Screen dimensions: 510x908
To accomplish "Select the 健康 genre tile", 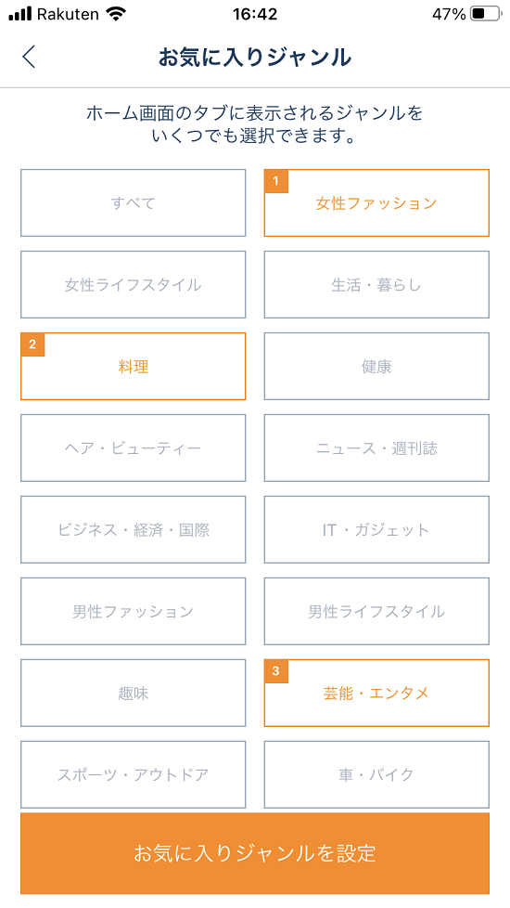I will [376, 366].
